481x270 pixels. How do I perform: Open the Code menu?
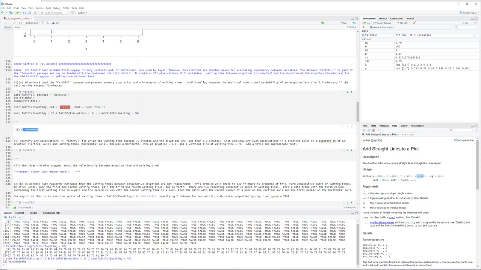(16, 8)
